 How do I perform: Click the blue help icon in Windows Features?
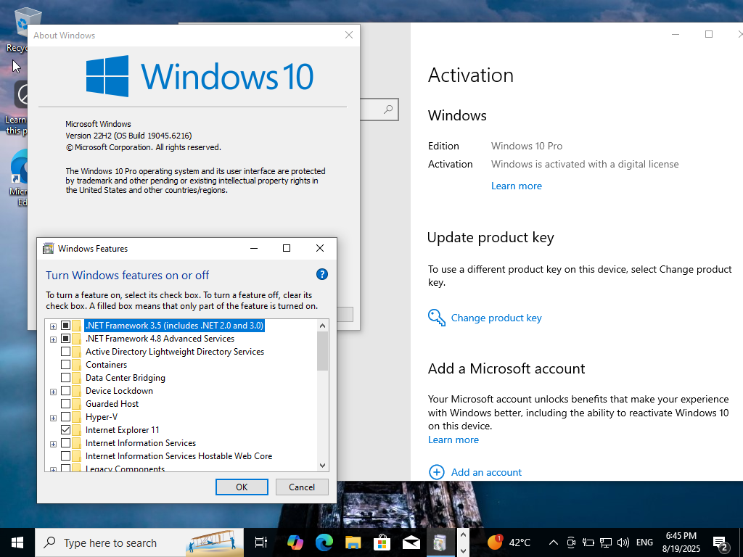[321, 274]
